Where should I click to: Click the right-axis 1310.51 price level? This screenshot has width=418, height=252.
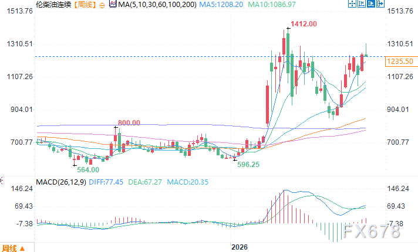click(x=400, y=43)
